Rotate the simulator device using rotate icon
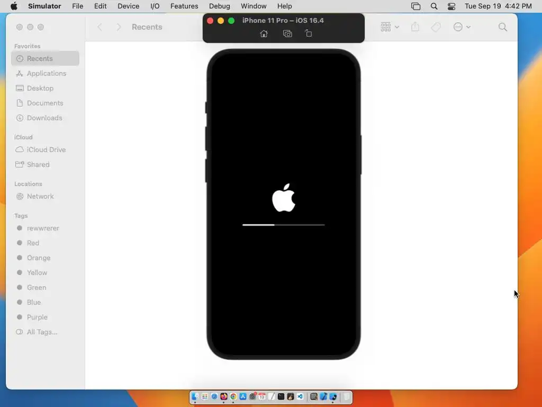 309,33
